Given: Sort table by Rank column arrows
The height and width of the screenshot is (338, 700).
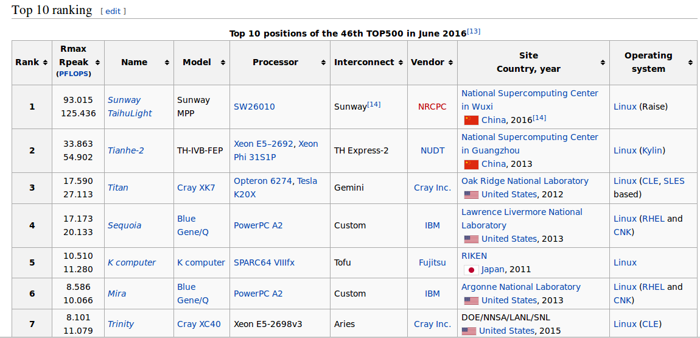Looking at the screenshot, I should click(45, 63).
